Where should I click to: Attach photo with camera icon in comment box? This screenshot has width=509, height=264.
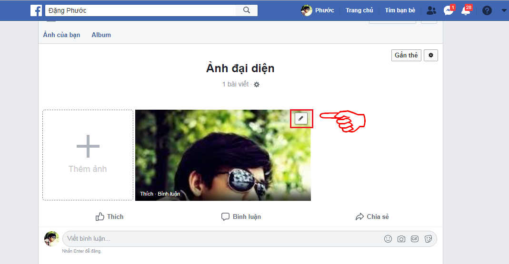(401, 239)
